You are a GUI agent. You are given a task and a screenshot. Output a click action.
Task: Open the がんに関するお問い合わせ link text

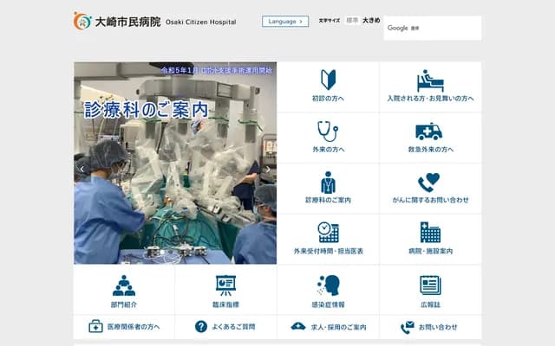tap(430, 200)
